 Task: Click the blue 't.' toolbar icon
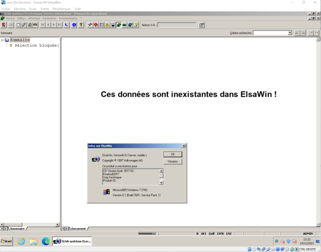67,25
